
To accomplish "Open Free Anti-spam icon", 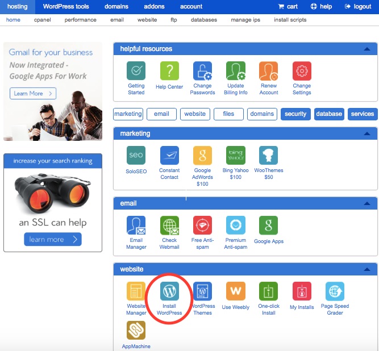I will coord(202,225).
